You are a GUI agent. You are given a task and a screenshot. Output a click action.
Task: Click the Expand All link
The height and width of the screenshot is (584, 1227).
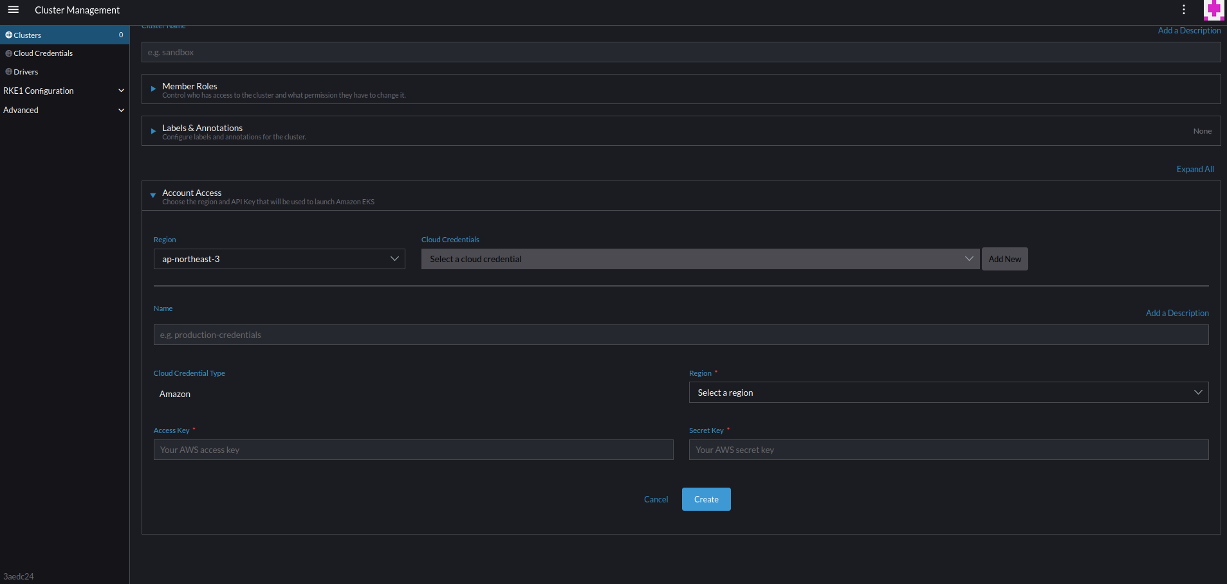(x=1195, y=168)
